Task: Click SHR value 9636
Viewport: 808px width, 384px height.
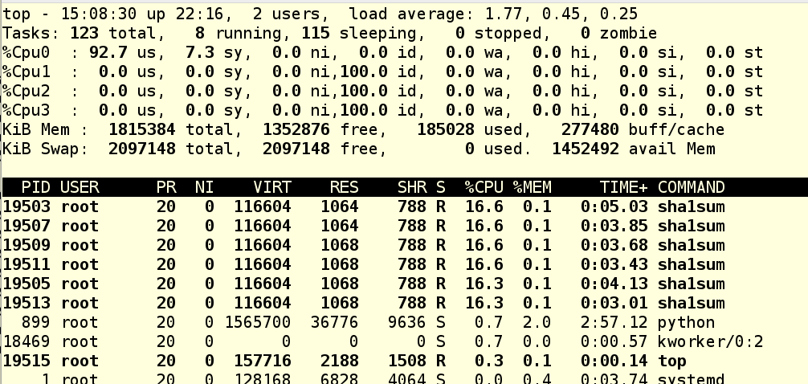Action: pyautogui.click(x=406, y=322)
